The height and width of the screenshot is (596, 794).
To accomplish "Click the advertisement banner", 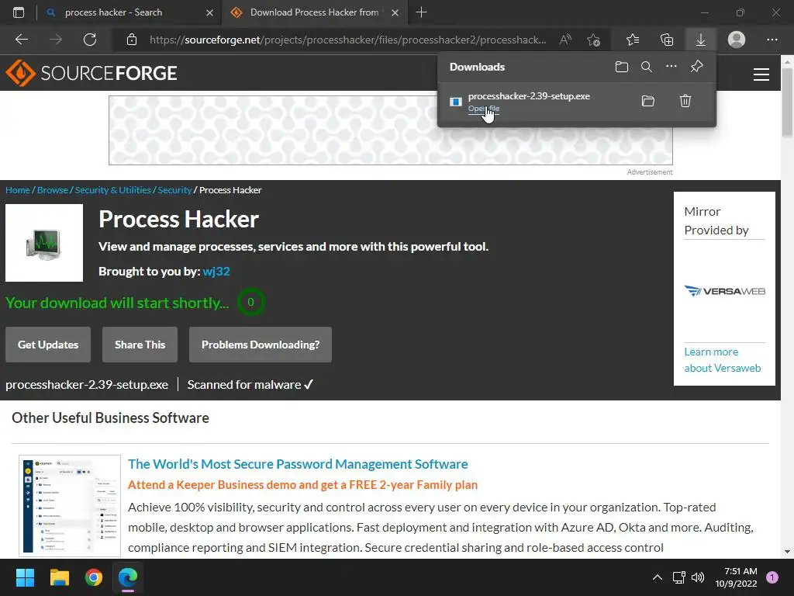I will click(x=391, y=130).
